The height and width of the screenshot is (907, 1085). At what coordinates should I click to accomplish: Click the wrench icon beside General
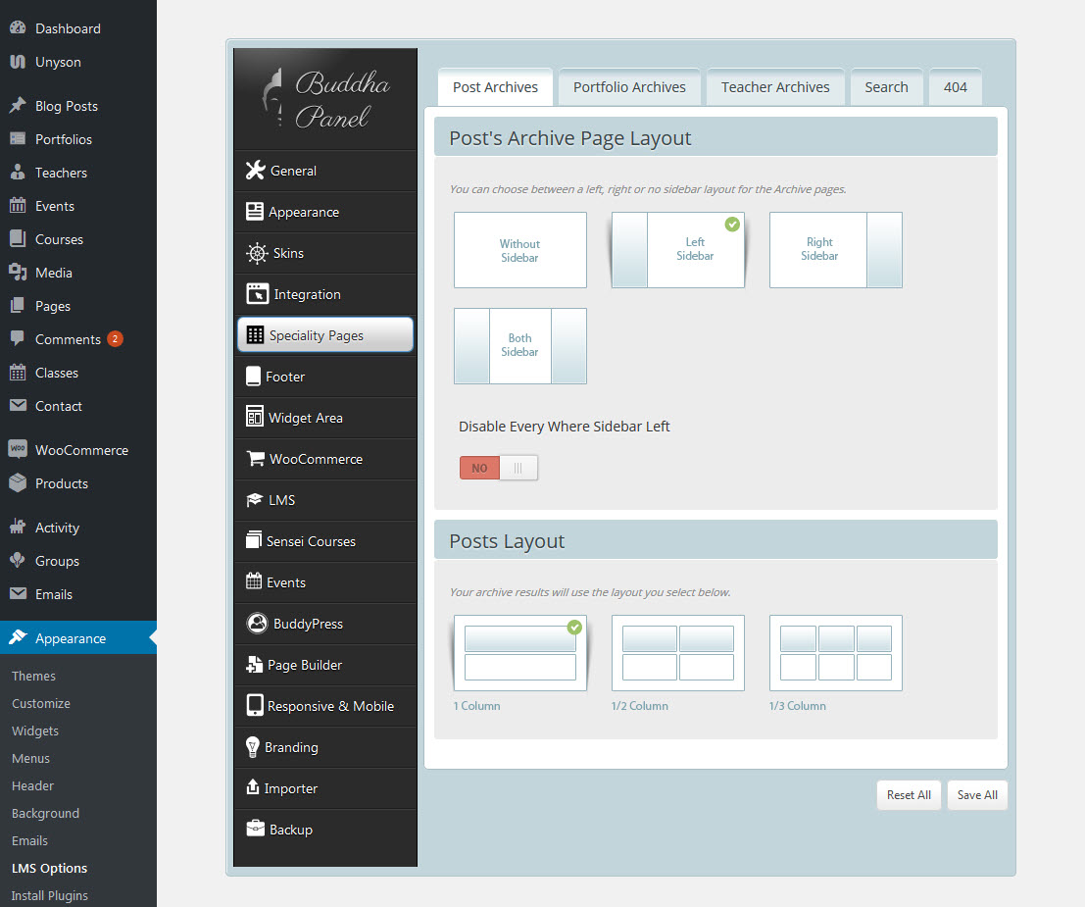tap(255, 170)
